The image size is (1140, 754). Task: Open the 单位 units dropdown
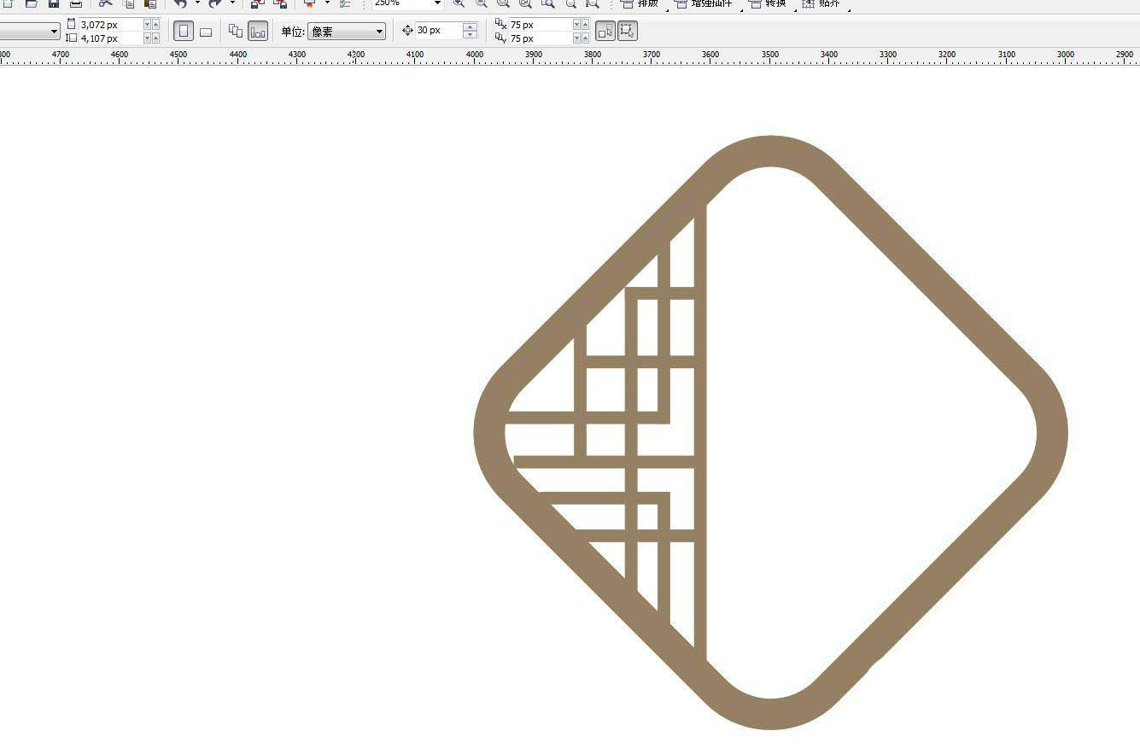(x=346, y=32)
